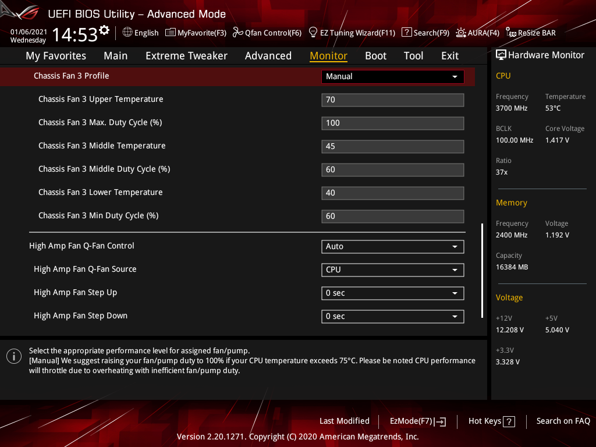The height and width of the screenshot is (447, 596).
Task: Click the vertical scrollbar of settings list
Action: click(483, 270)
